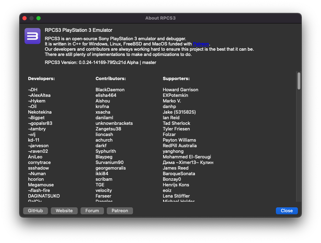
Task: Select contributor unknownbrackets
Action: pyautogui.click(x=114, y=123)
